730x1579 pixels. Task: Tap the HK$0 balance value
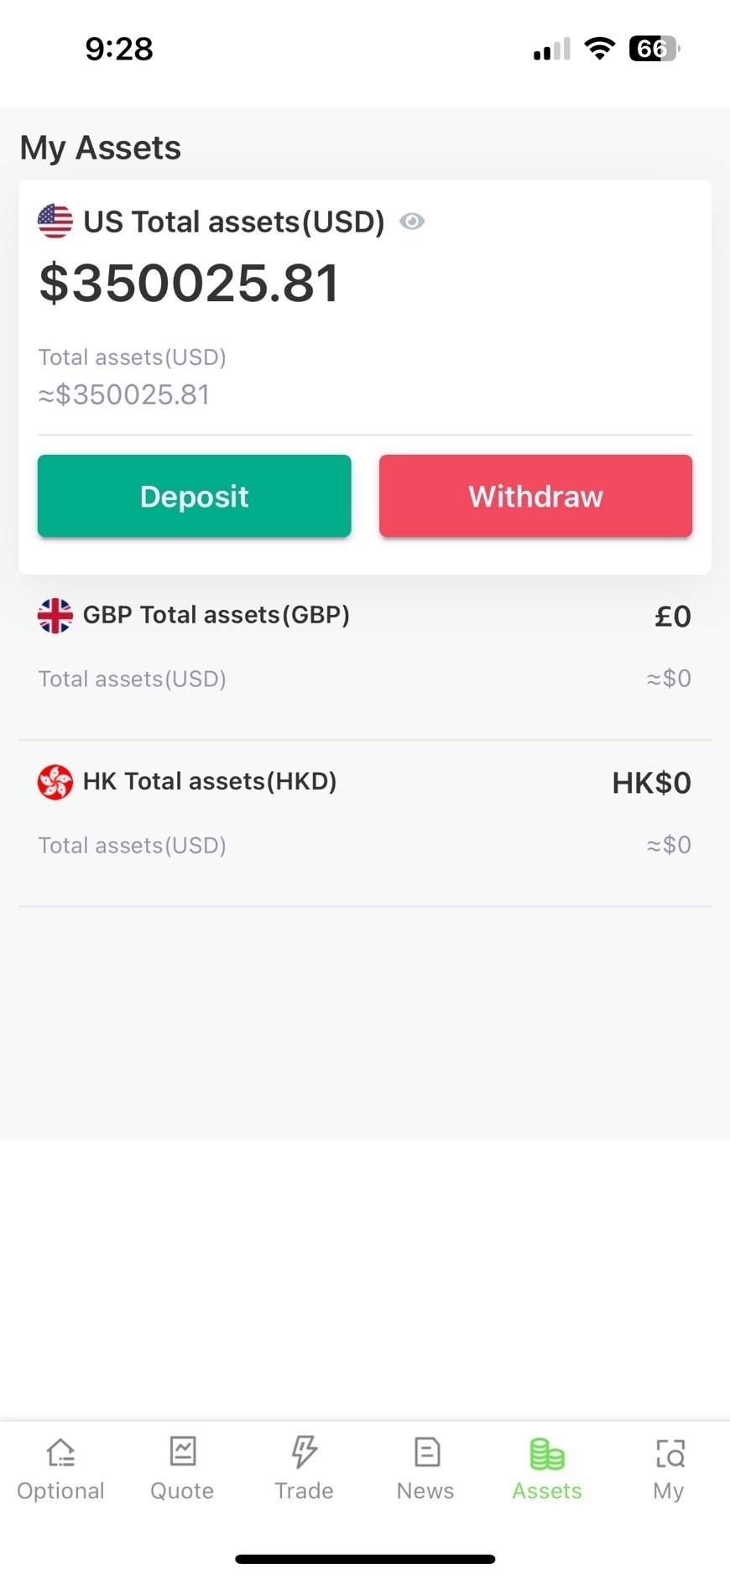pos(651,783)
